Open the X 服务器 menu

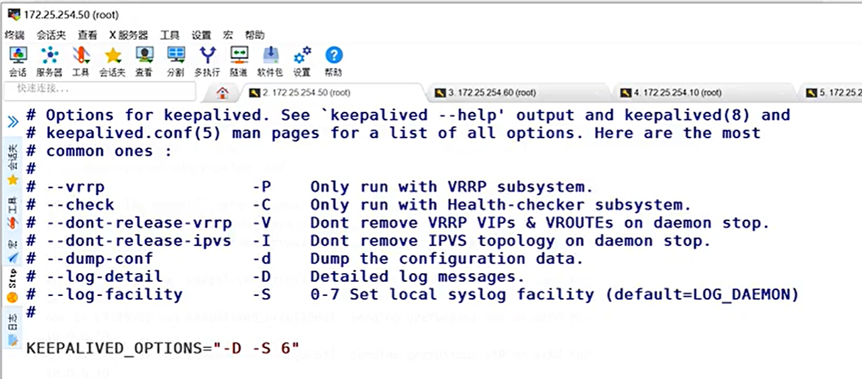click(x=128, y=35)
